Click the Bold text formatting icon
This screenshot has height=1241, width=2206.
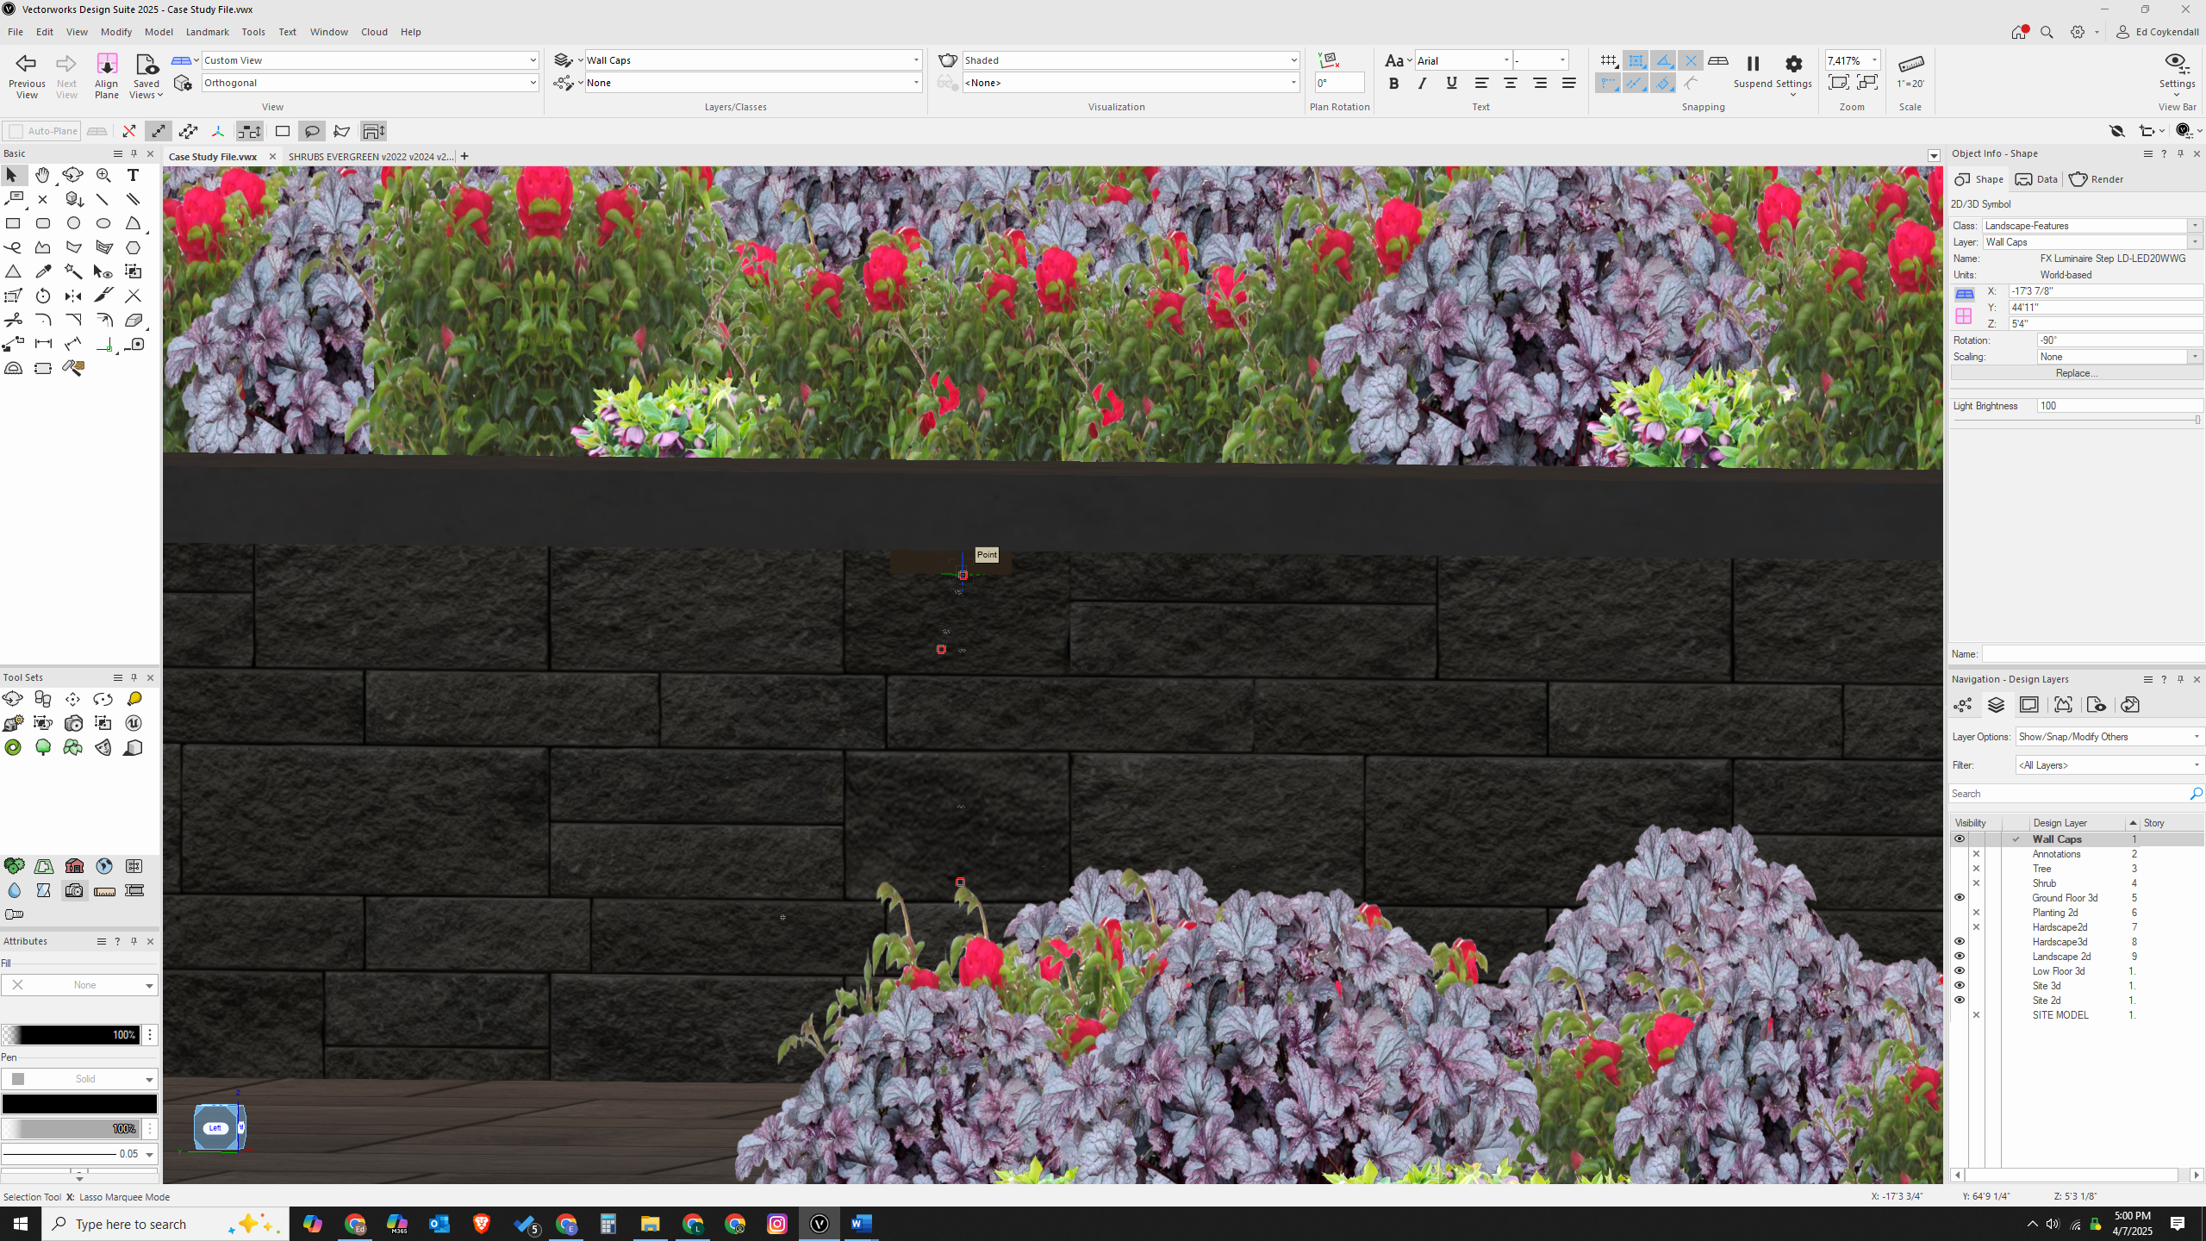pyautogui.click(x=1393, y=84)
